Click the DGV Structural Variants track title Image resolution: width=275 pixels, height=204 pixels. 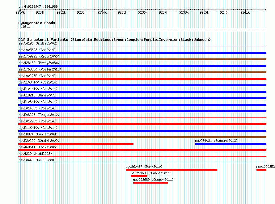[115, 40]
